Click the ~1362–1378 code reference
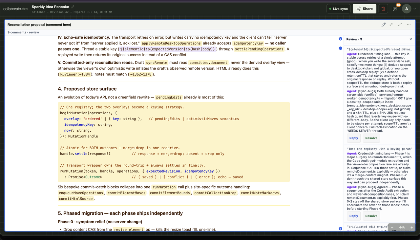Image resolution: width=420 pixels, height=240 pixels. click(x=141, y=74)
